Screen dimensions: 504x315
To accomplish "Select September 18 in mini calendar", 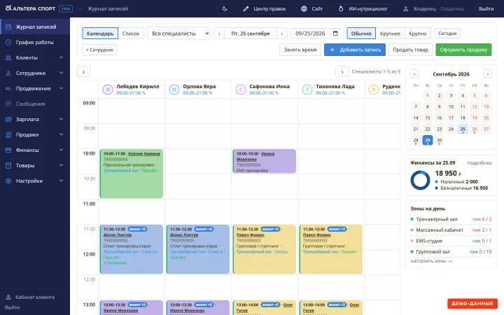I will (463, 118).
